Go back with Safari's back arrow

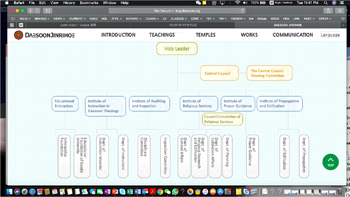coord(30,11)
